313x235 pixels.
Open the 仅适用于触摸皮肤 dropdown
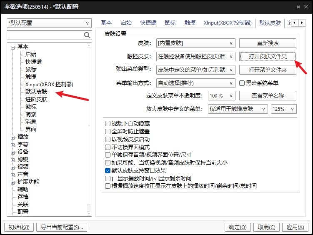238,109
